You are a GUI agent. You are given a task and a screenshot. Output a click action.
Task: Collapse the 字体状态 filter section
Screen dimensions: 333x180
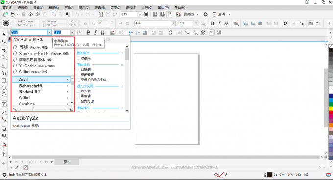(122, 65)
